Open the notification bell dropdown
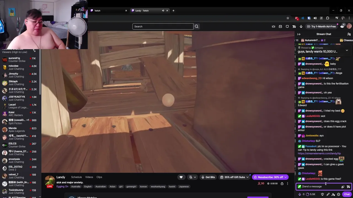Viewport: 353px width, 198px height. 192,177
